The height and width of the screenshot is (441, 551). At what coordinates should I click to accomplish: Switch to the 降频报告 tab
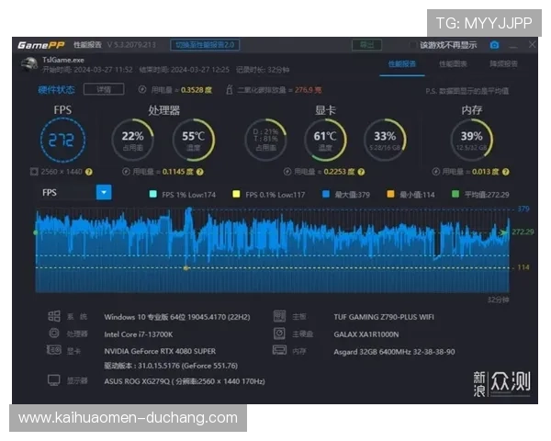(x=502, y=64)
